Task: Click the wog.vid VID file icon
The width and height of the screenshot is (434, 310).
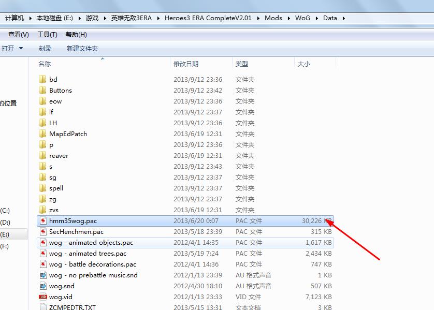Action: click(43, 297)
